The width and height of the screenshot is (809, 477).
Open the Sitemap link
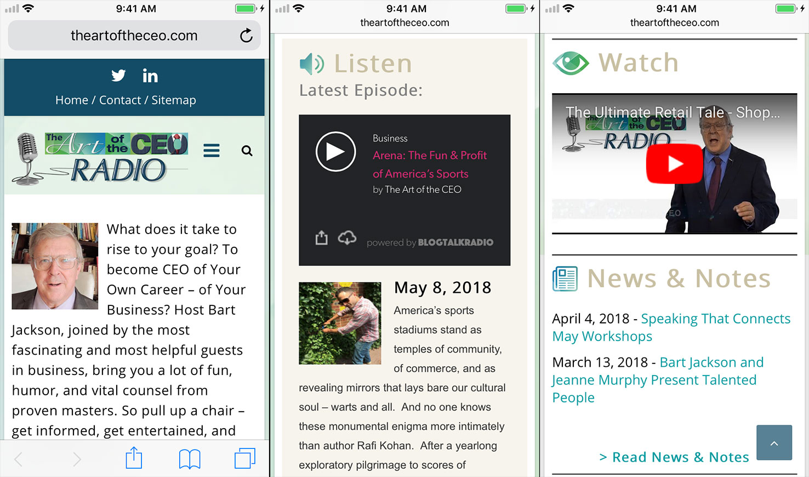click(174, 100)
